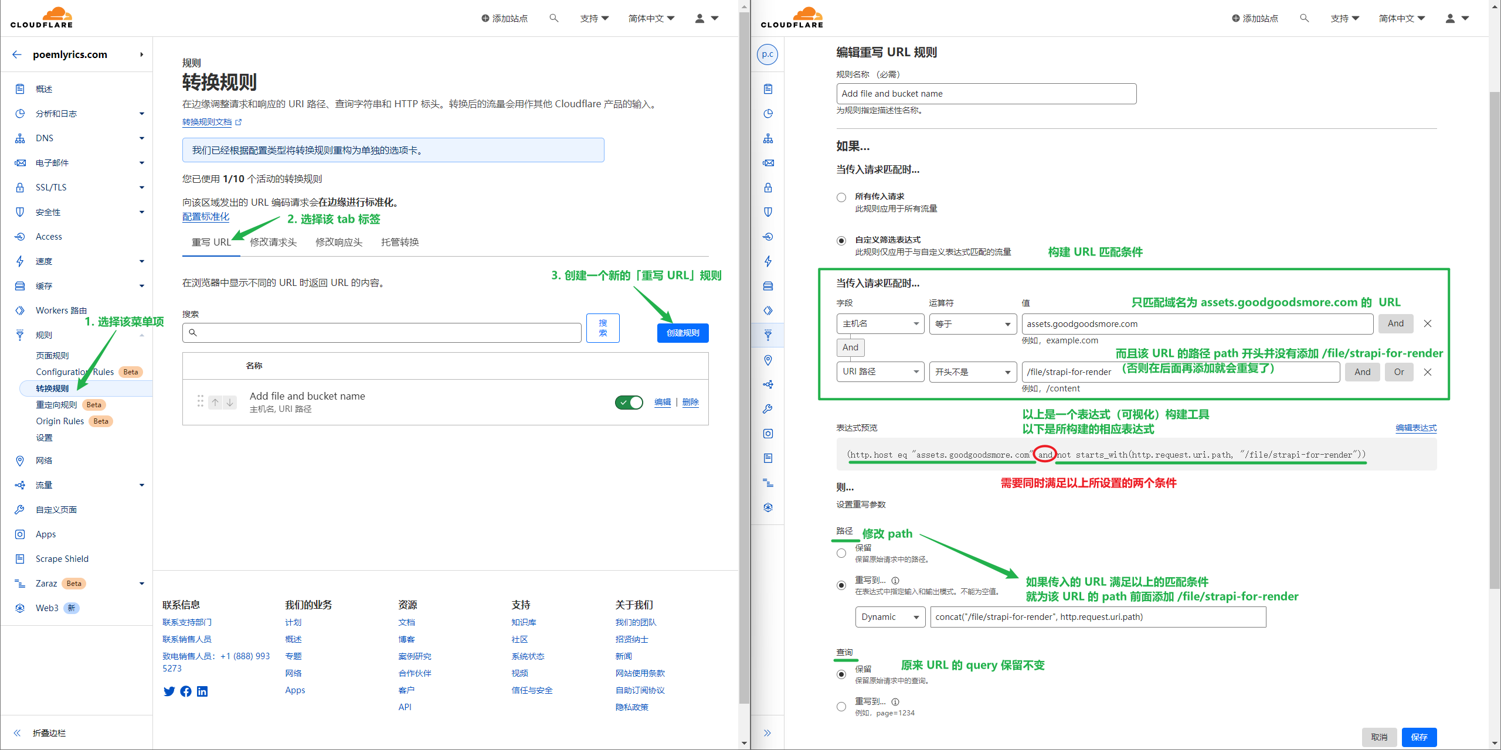Click the Twitter icon in the footer
Image resolution: width=1501 pixels, height=750 pixels.
(169, 691)
